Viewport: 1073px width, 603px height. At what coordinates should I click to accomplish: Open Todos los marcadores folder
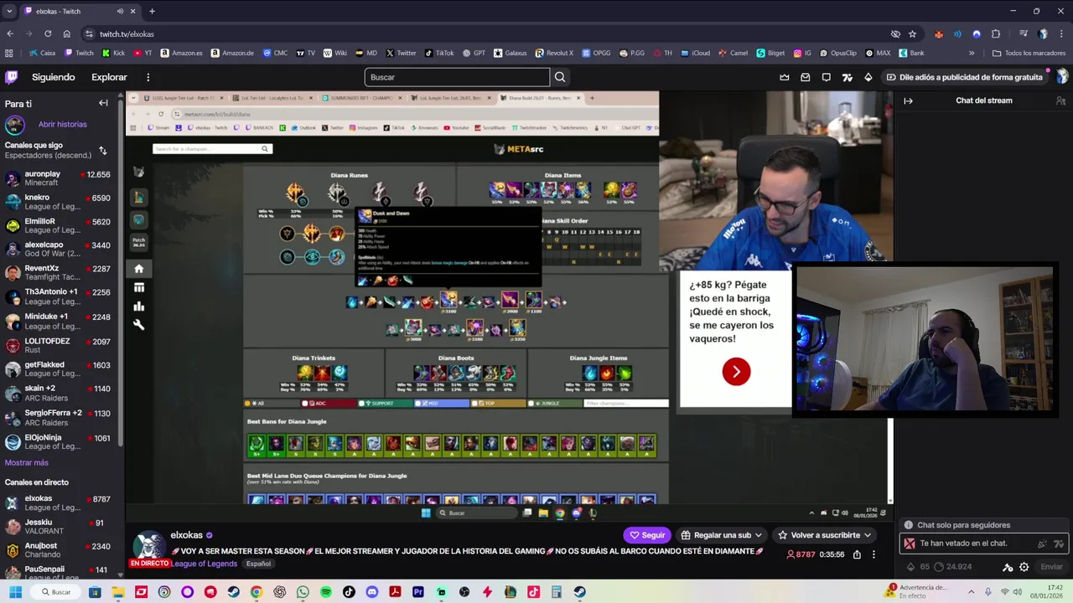1029,53
